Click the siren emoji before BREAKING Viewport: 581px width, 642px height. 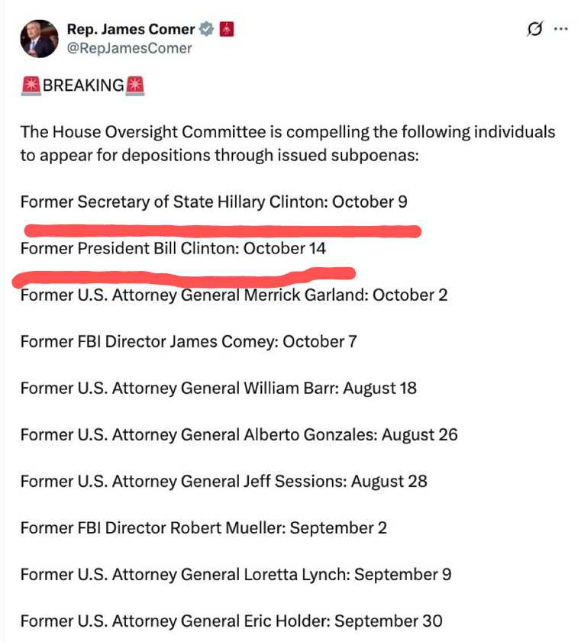[x=31, y=85]
